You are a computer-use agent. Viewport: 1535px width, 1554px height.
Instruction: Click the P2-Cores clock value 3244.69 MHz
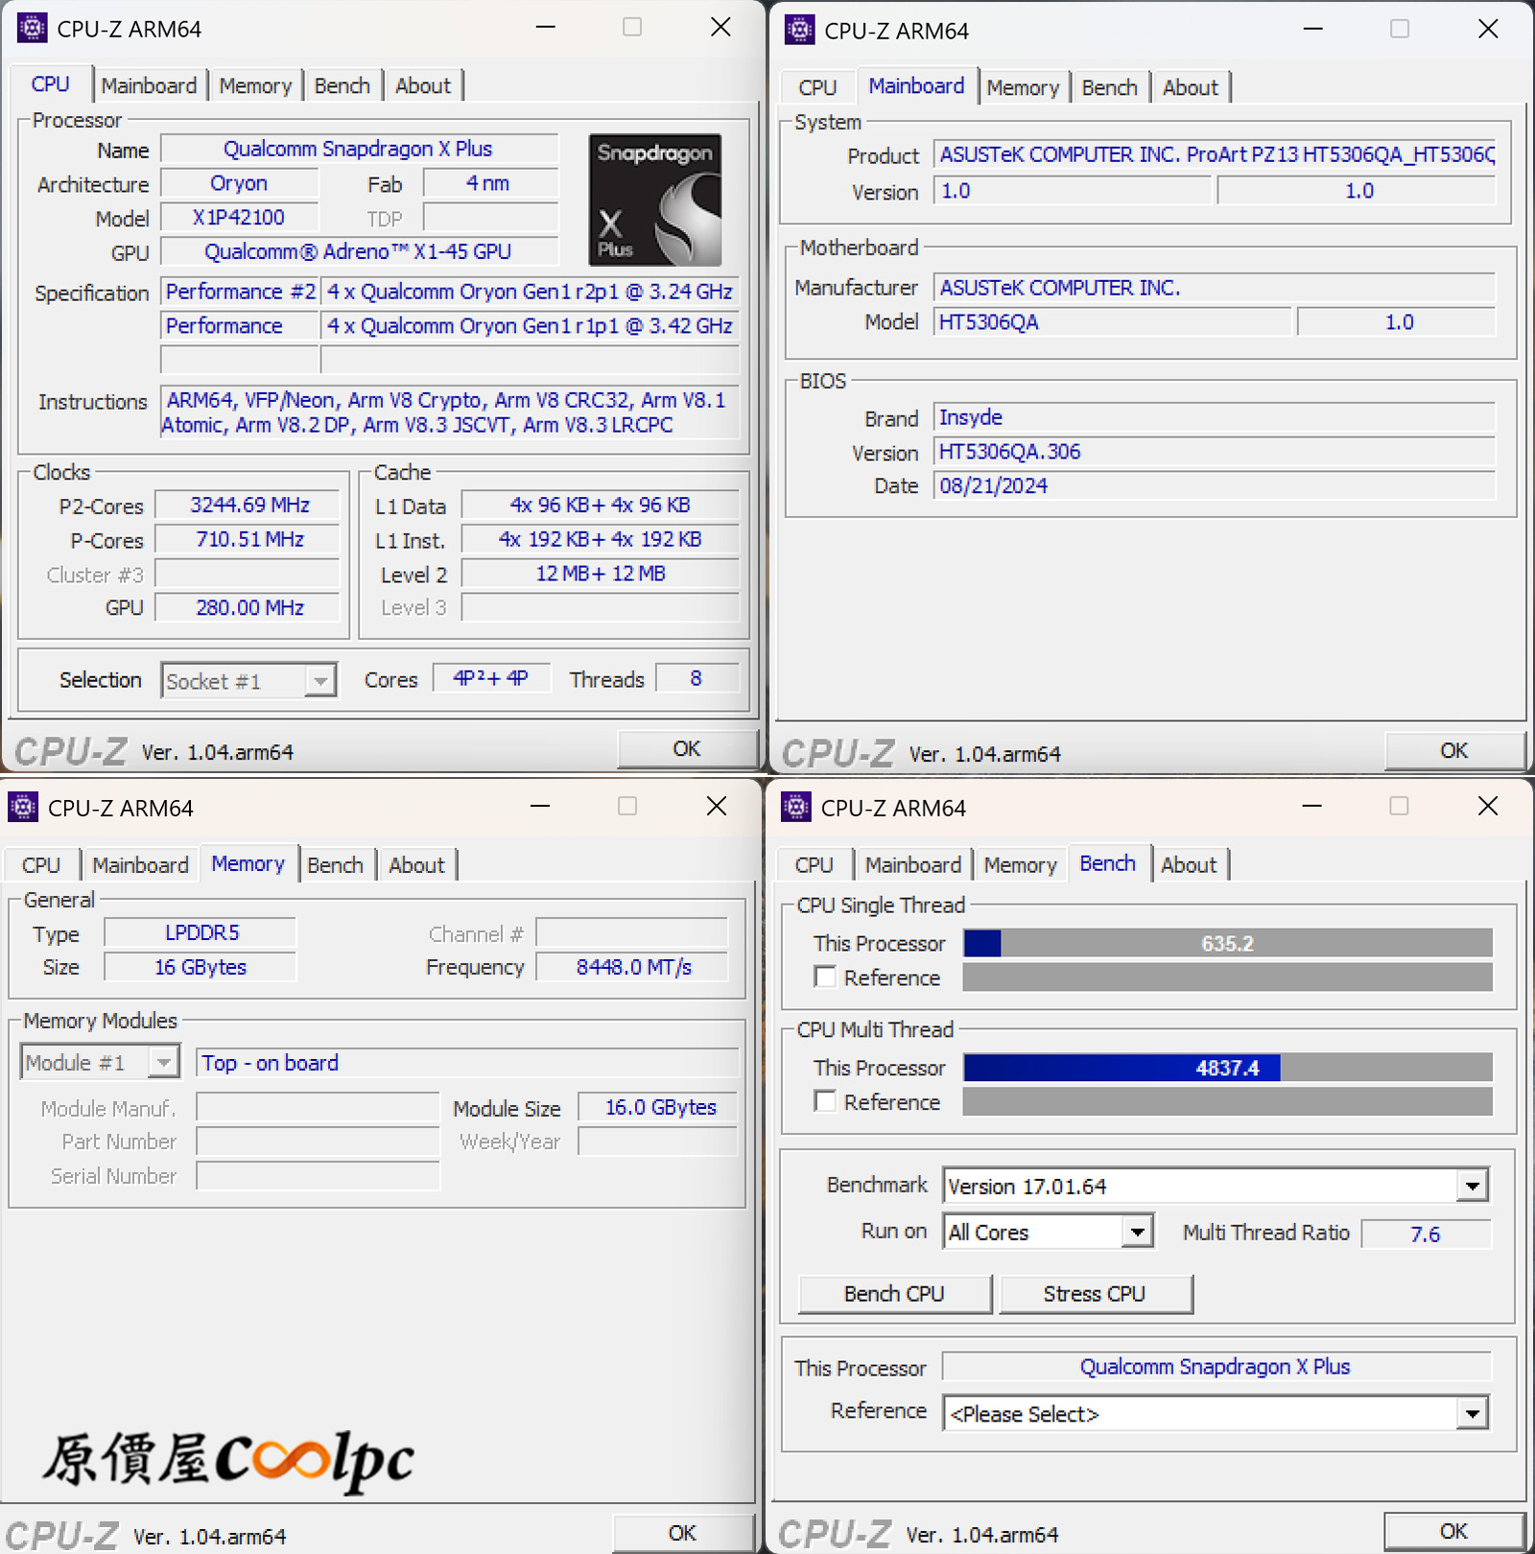point(249,505)
